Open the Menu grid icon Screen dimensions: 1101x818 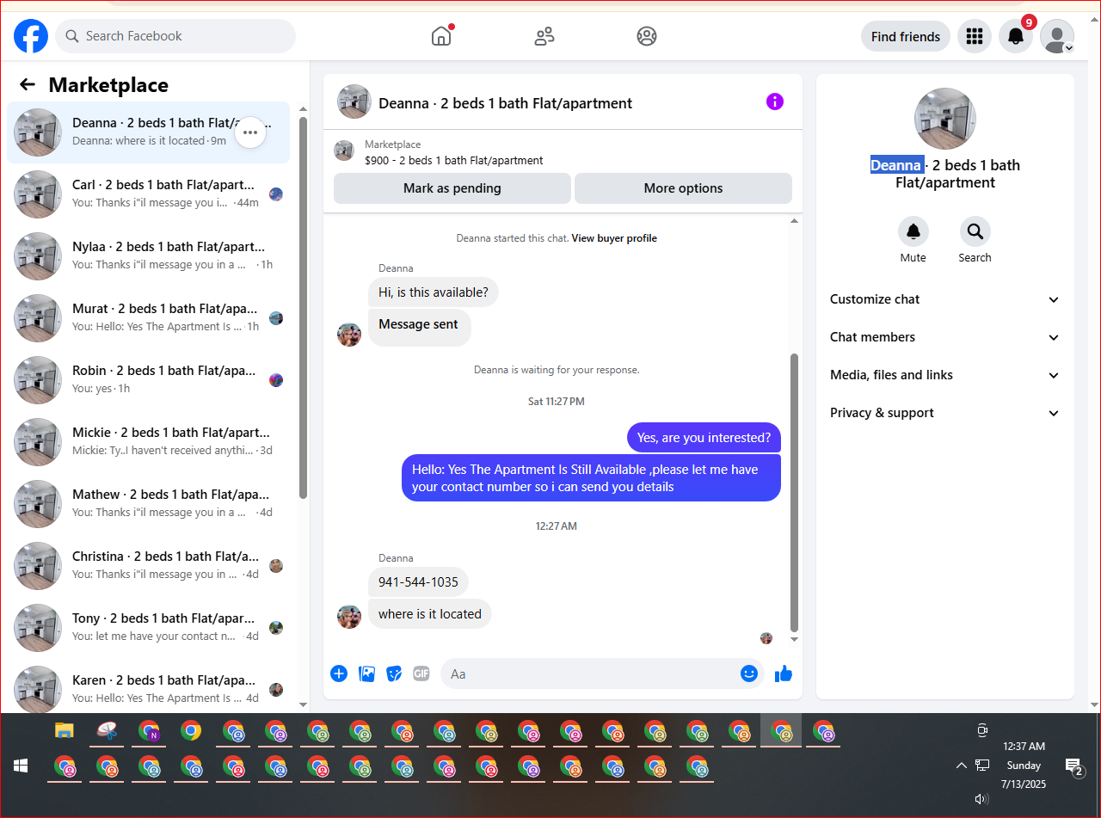click(x=975, y=36)
